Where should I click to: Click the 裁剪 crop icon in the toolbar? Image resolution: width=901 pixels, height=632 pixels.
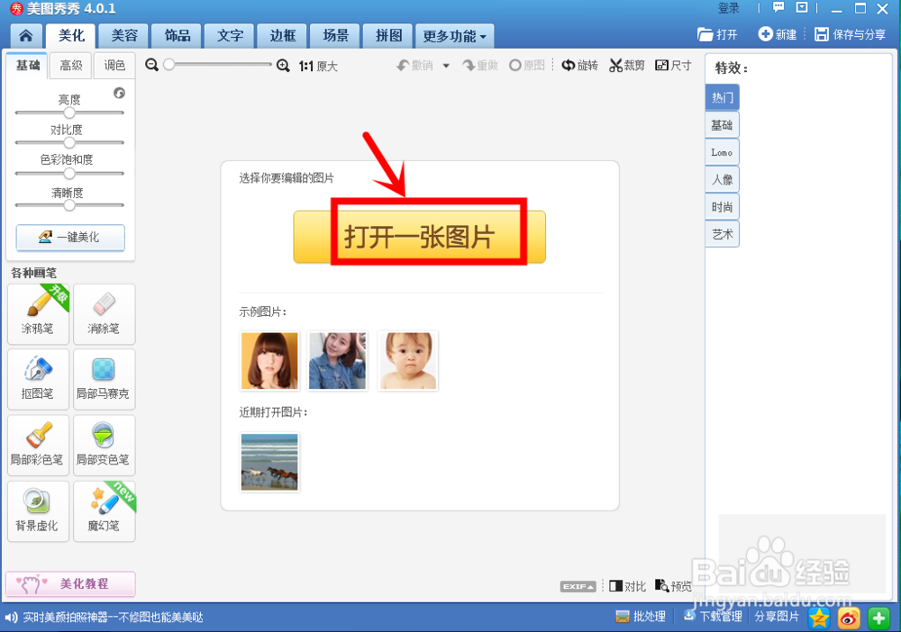pyautogui.click(x=626, y=66)
